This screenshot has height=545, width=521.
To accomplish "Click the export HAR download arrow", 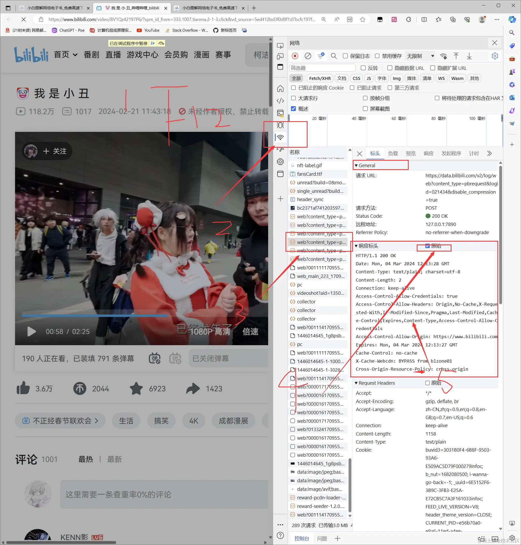I will [x=469, y=56].
